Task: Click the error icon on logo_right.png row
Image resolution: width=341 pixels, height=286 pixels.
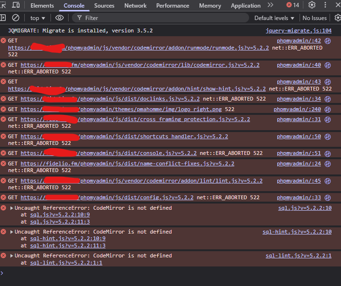Action: (3, 109)
